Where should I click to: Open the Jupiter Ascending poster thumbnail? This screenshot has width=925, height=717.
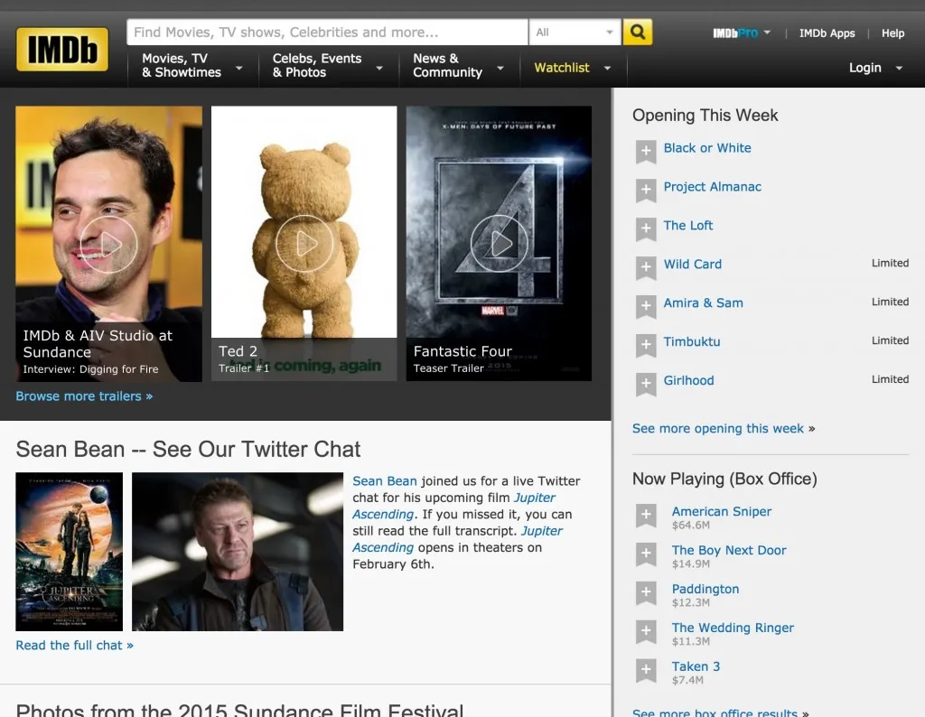coord(69,552)
